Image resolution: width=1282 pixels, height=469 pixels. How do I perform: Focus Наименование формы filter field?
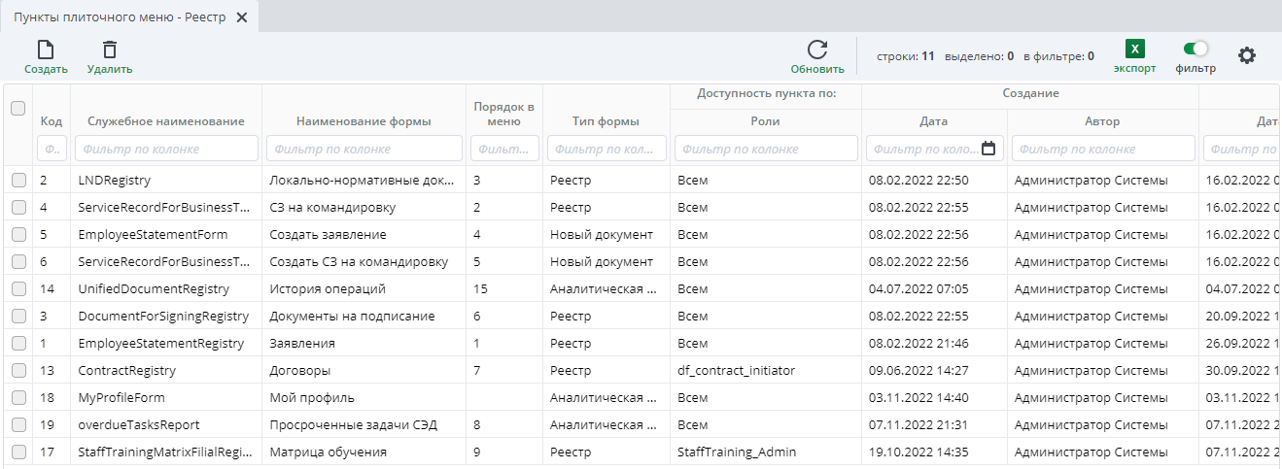[364, 149]
